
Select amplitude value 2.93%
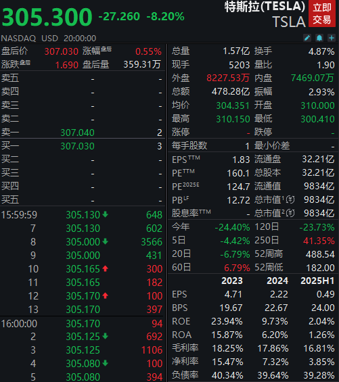[x=321, y=92]
